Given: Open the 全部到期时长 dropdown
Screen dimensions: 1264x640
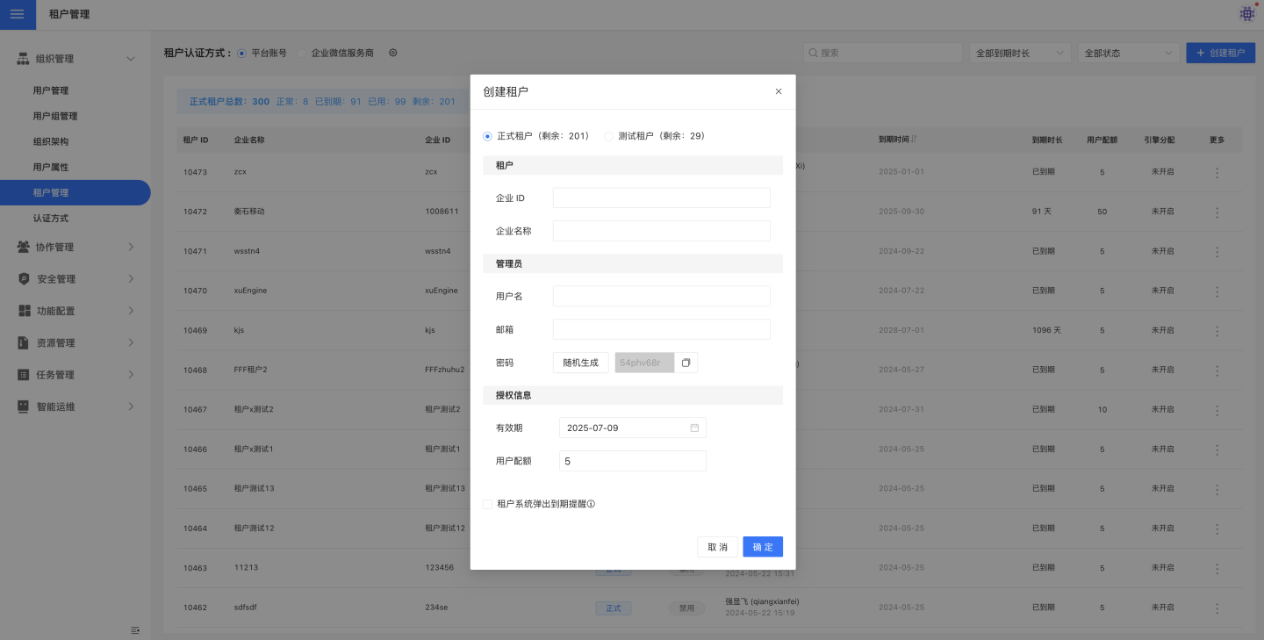Looking at the screenshot, I should tap(1020, 53).
